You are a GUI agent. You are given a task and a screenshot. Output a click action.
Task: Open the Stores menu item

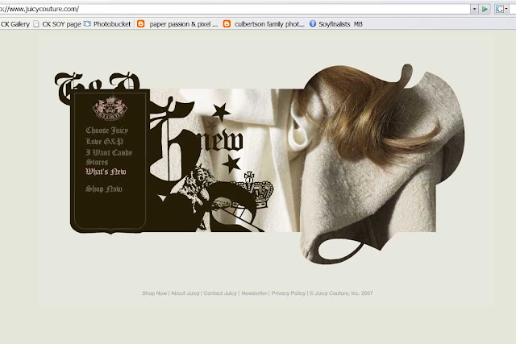(x=97, y=162)
